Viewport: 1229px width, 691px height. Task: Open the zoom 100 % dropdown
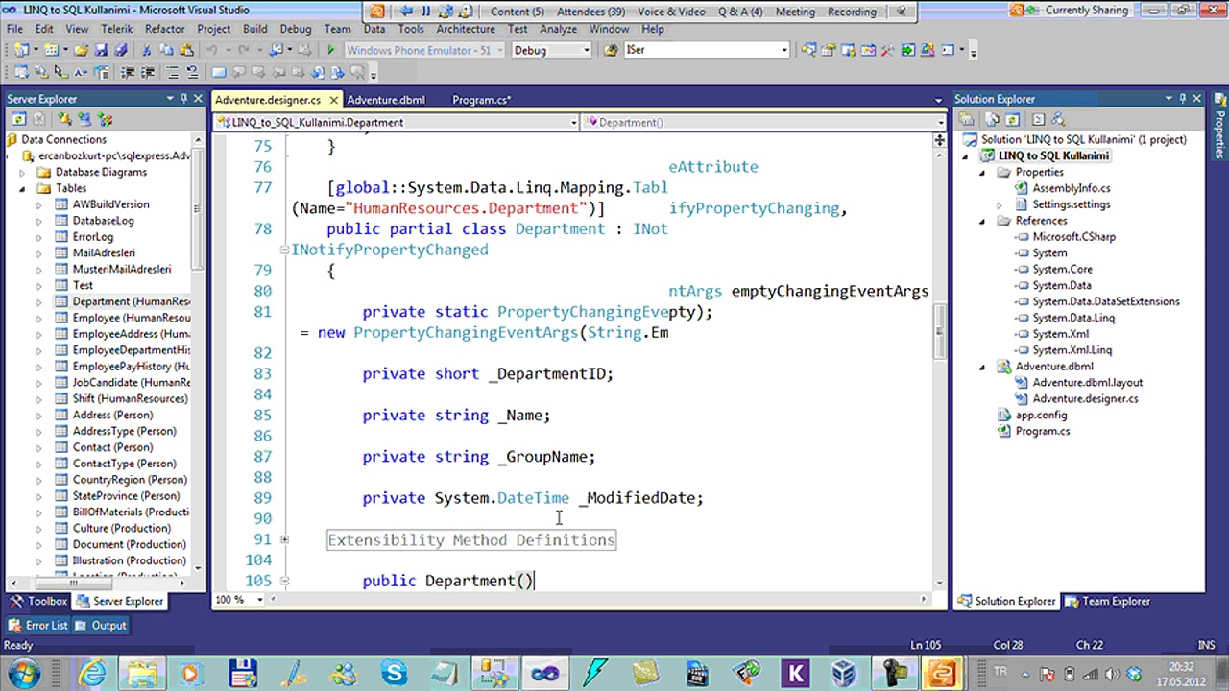point(261,600)
